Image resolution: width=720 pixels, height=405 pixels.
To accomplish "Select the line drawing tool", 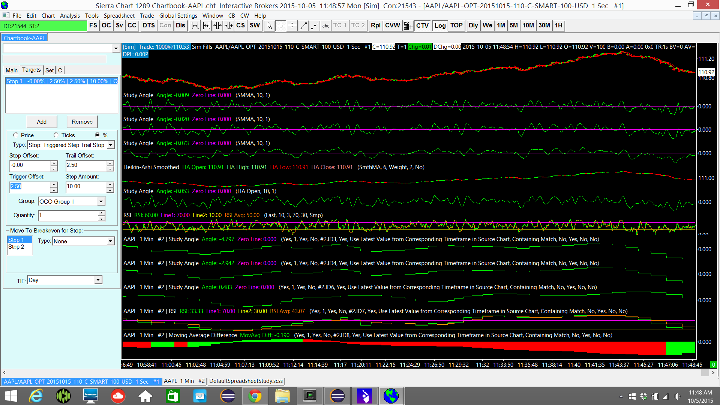I will [x=303, y=25].
